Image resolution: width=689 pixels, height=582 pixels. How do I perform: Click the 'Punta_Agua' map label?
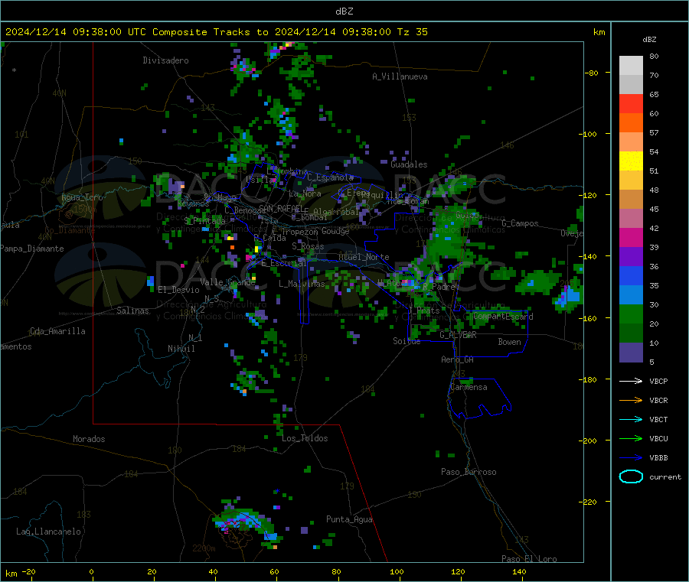pyautogui.click(x=349, y=519)
